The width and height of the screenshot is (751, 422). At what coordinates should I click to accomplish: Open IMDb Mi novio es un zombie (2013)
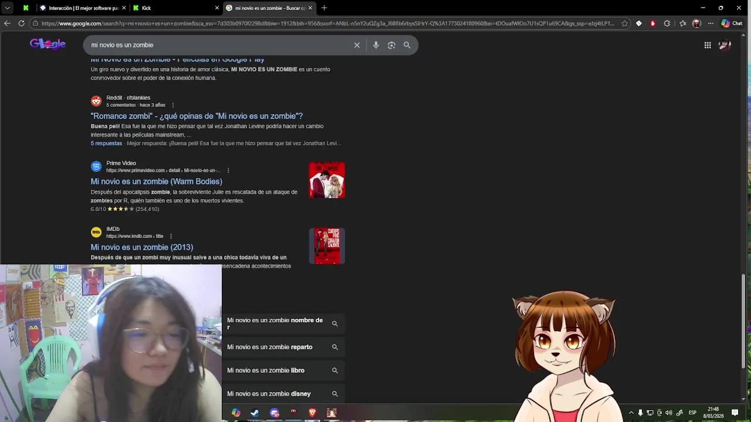(141, 247)
